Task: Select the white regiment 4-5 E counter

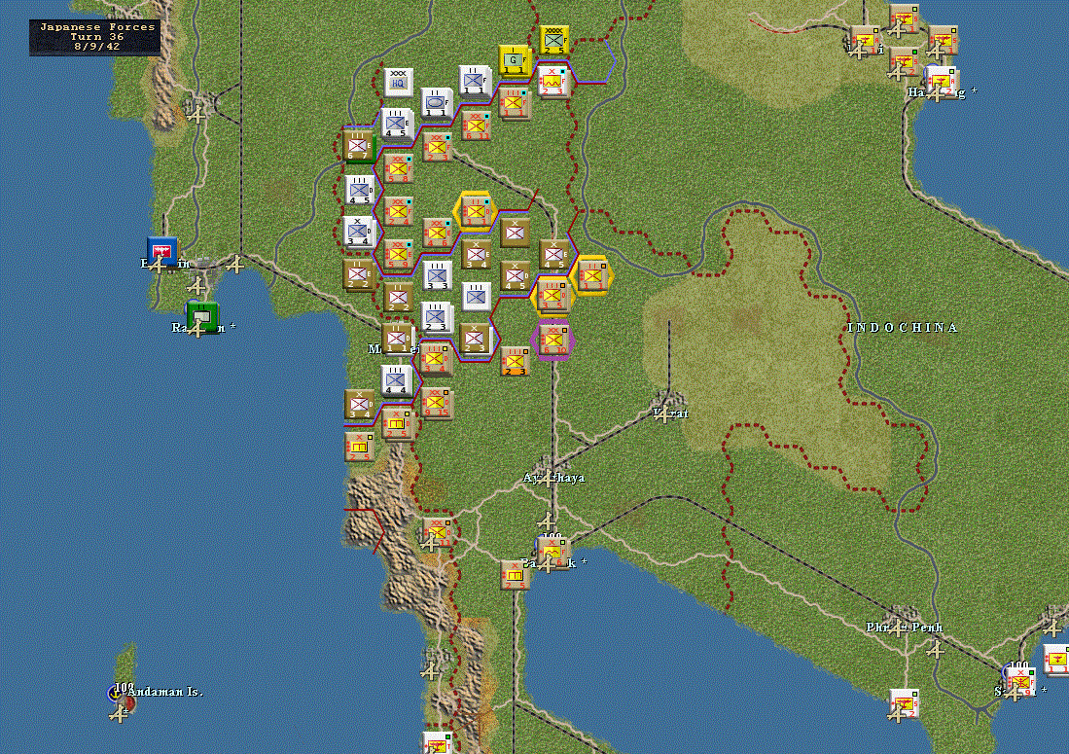Action: point(396,124)
